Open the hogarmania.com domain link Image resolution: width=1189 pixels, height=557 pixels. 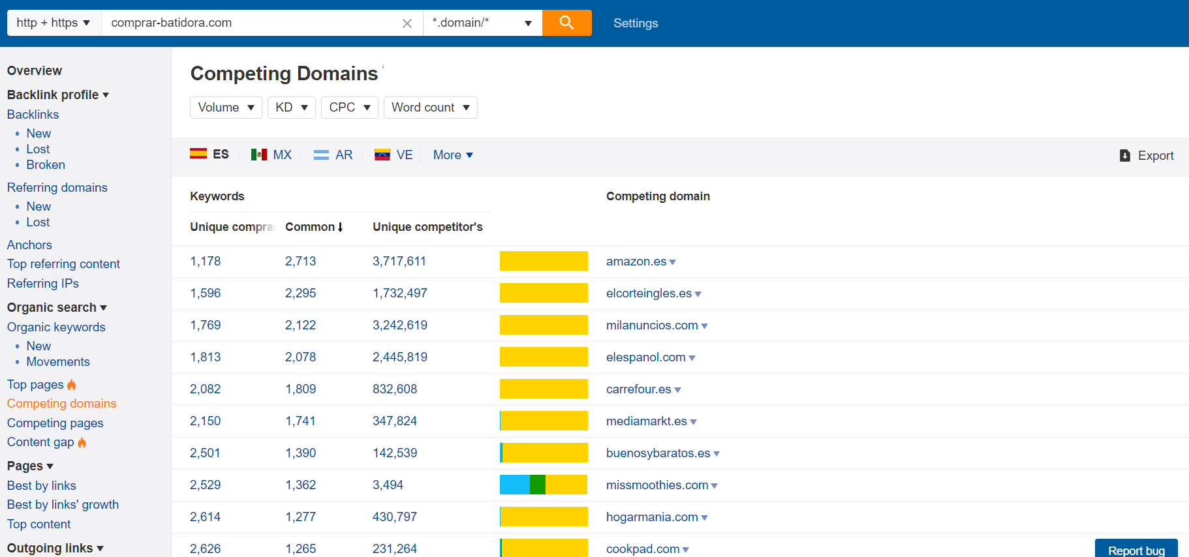652,517
